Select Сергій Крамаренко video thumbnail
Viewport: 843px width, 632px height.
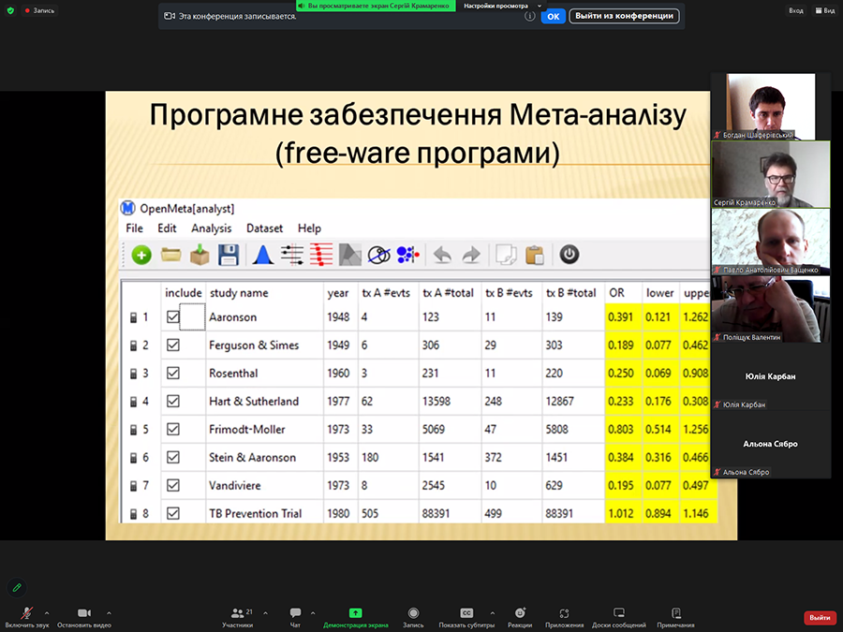(771, 174)
